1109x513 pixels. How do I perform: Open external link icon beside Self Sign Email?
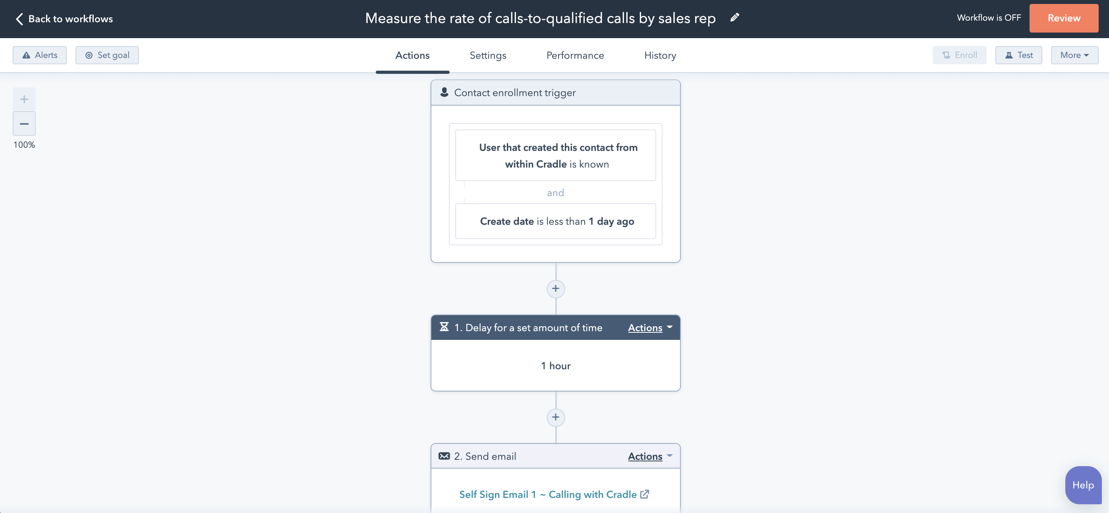pos(645,494)
